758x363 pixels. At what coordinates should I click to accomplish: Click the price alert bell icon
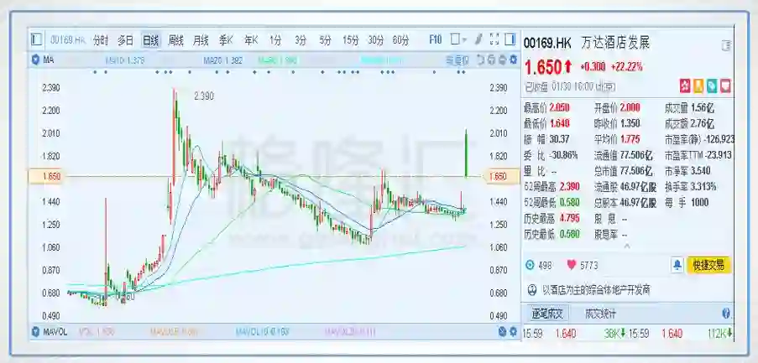[x=677, y=265]
